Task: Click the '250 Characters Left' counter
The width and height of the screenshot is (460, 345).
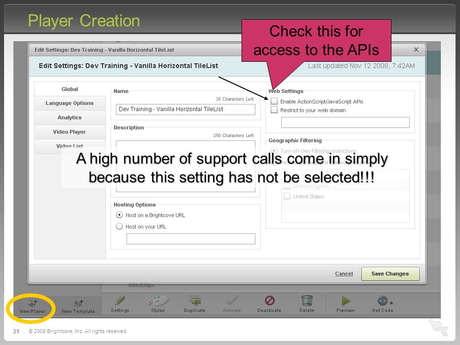Action: 233,136
